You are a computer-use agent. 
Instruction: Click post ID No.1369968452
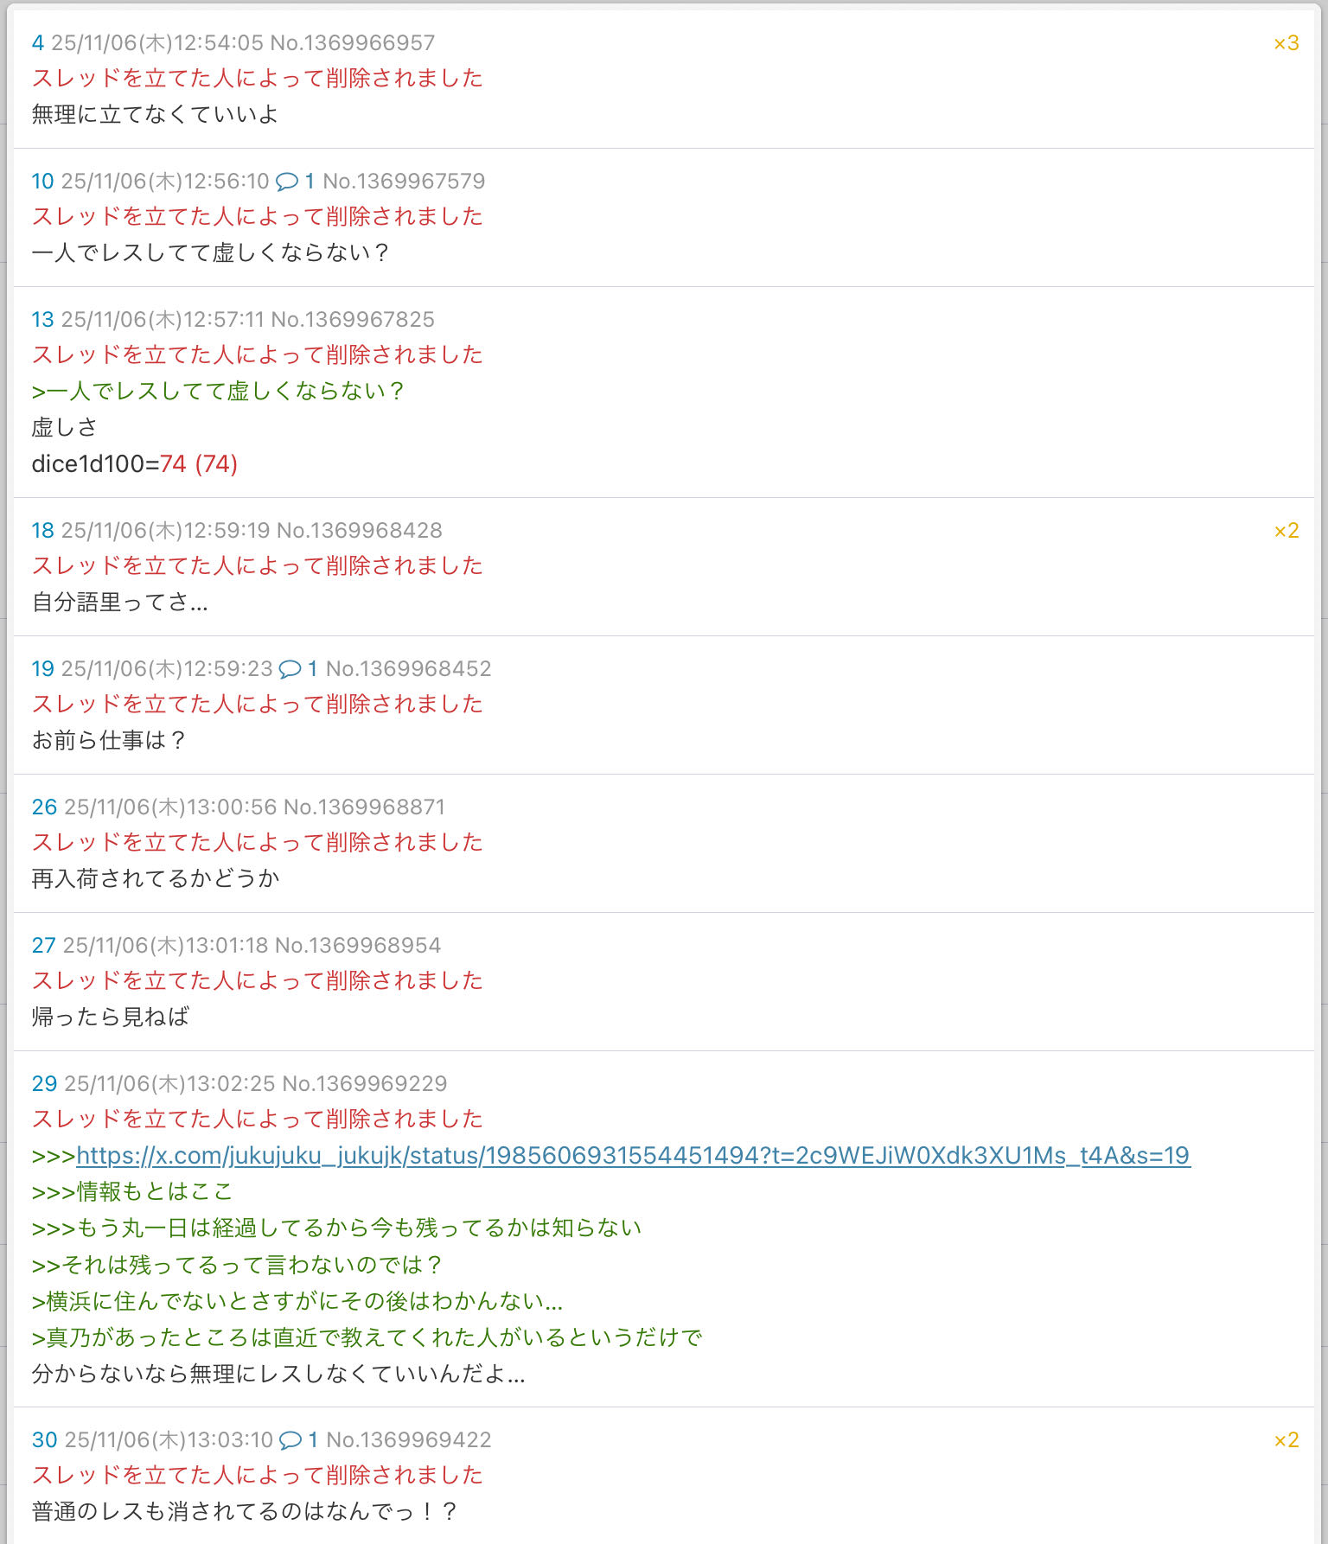[x=408, y=669]
